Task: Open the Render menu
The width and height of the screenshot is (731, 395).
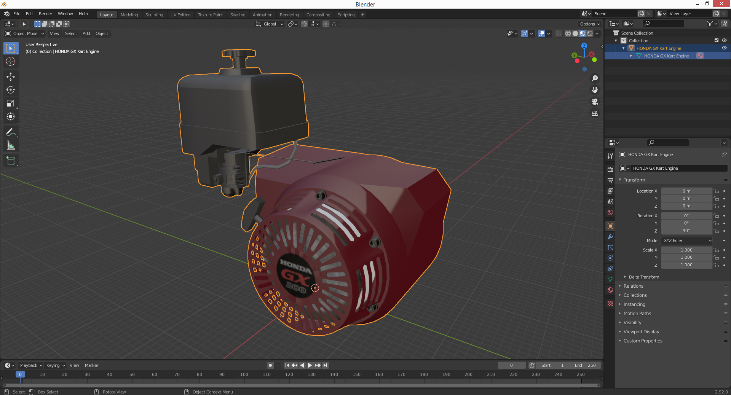Action: coord(45,14)
